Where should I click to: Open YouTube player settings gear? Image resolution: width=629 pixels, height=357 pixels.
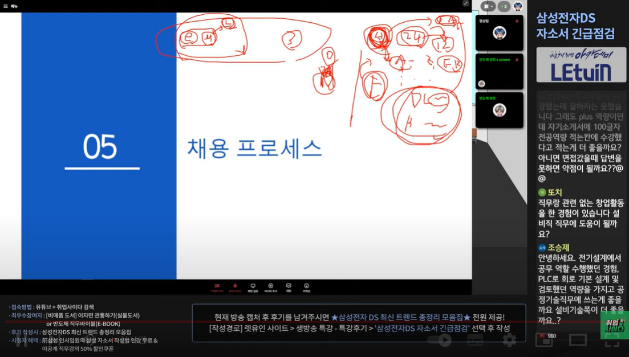509,340
